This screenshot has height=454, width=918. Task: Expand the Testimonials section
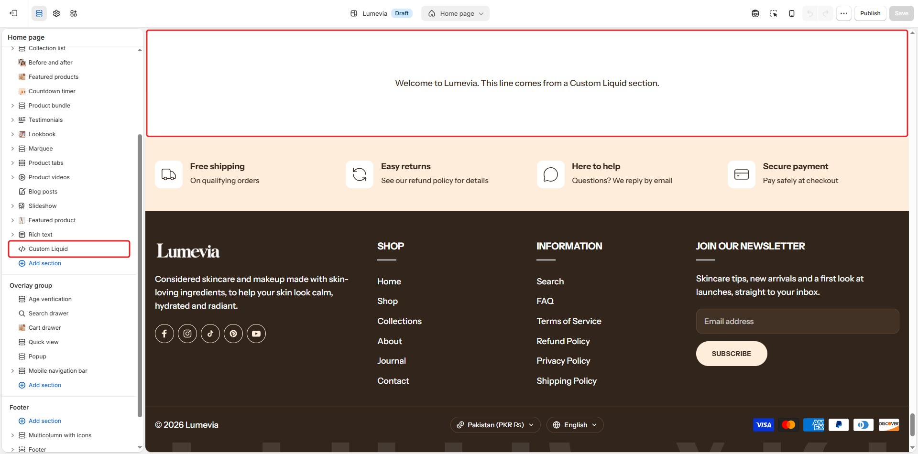(x=12, y=120)
